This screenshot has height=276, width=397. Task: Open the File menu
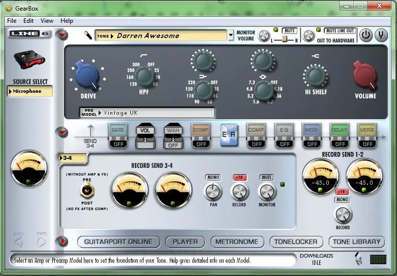click(12, 21)
